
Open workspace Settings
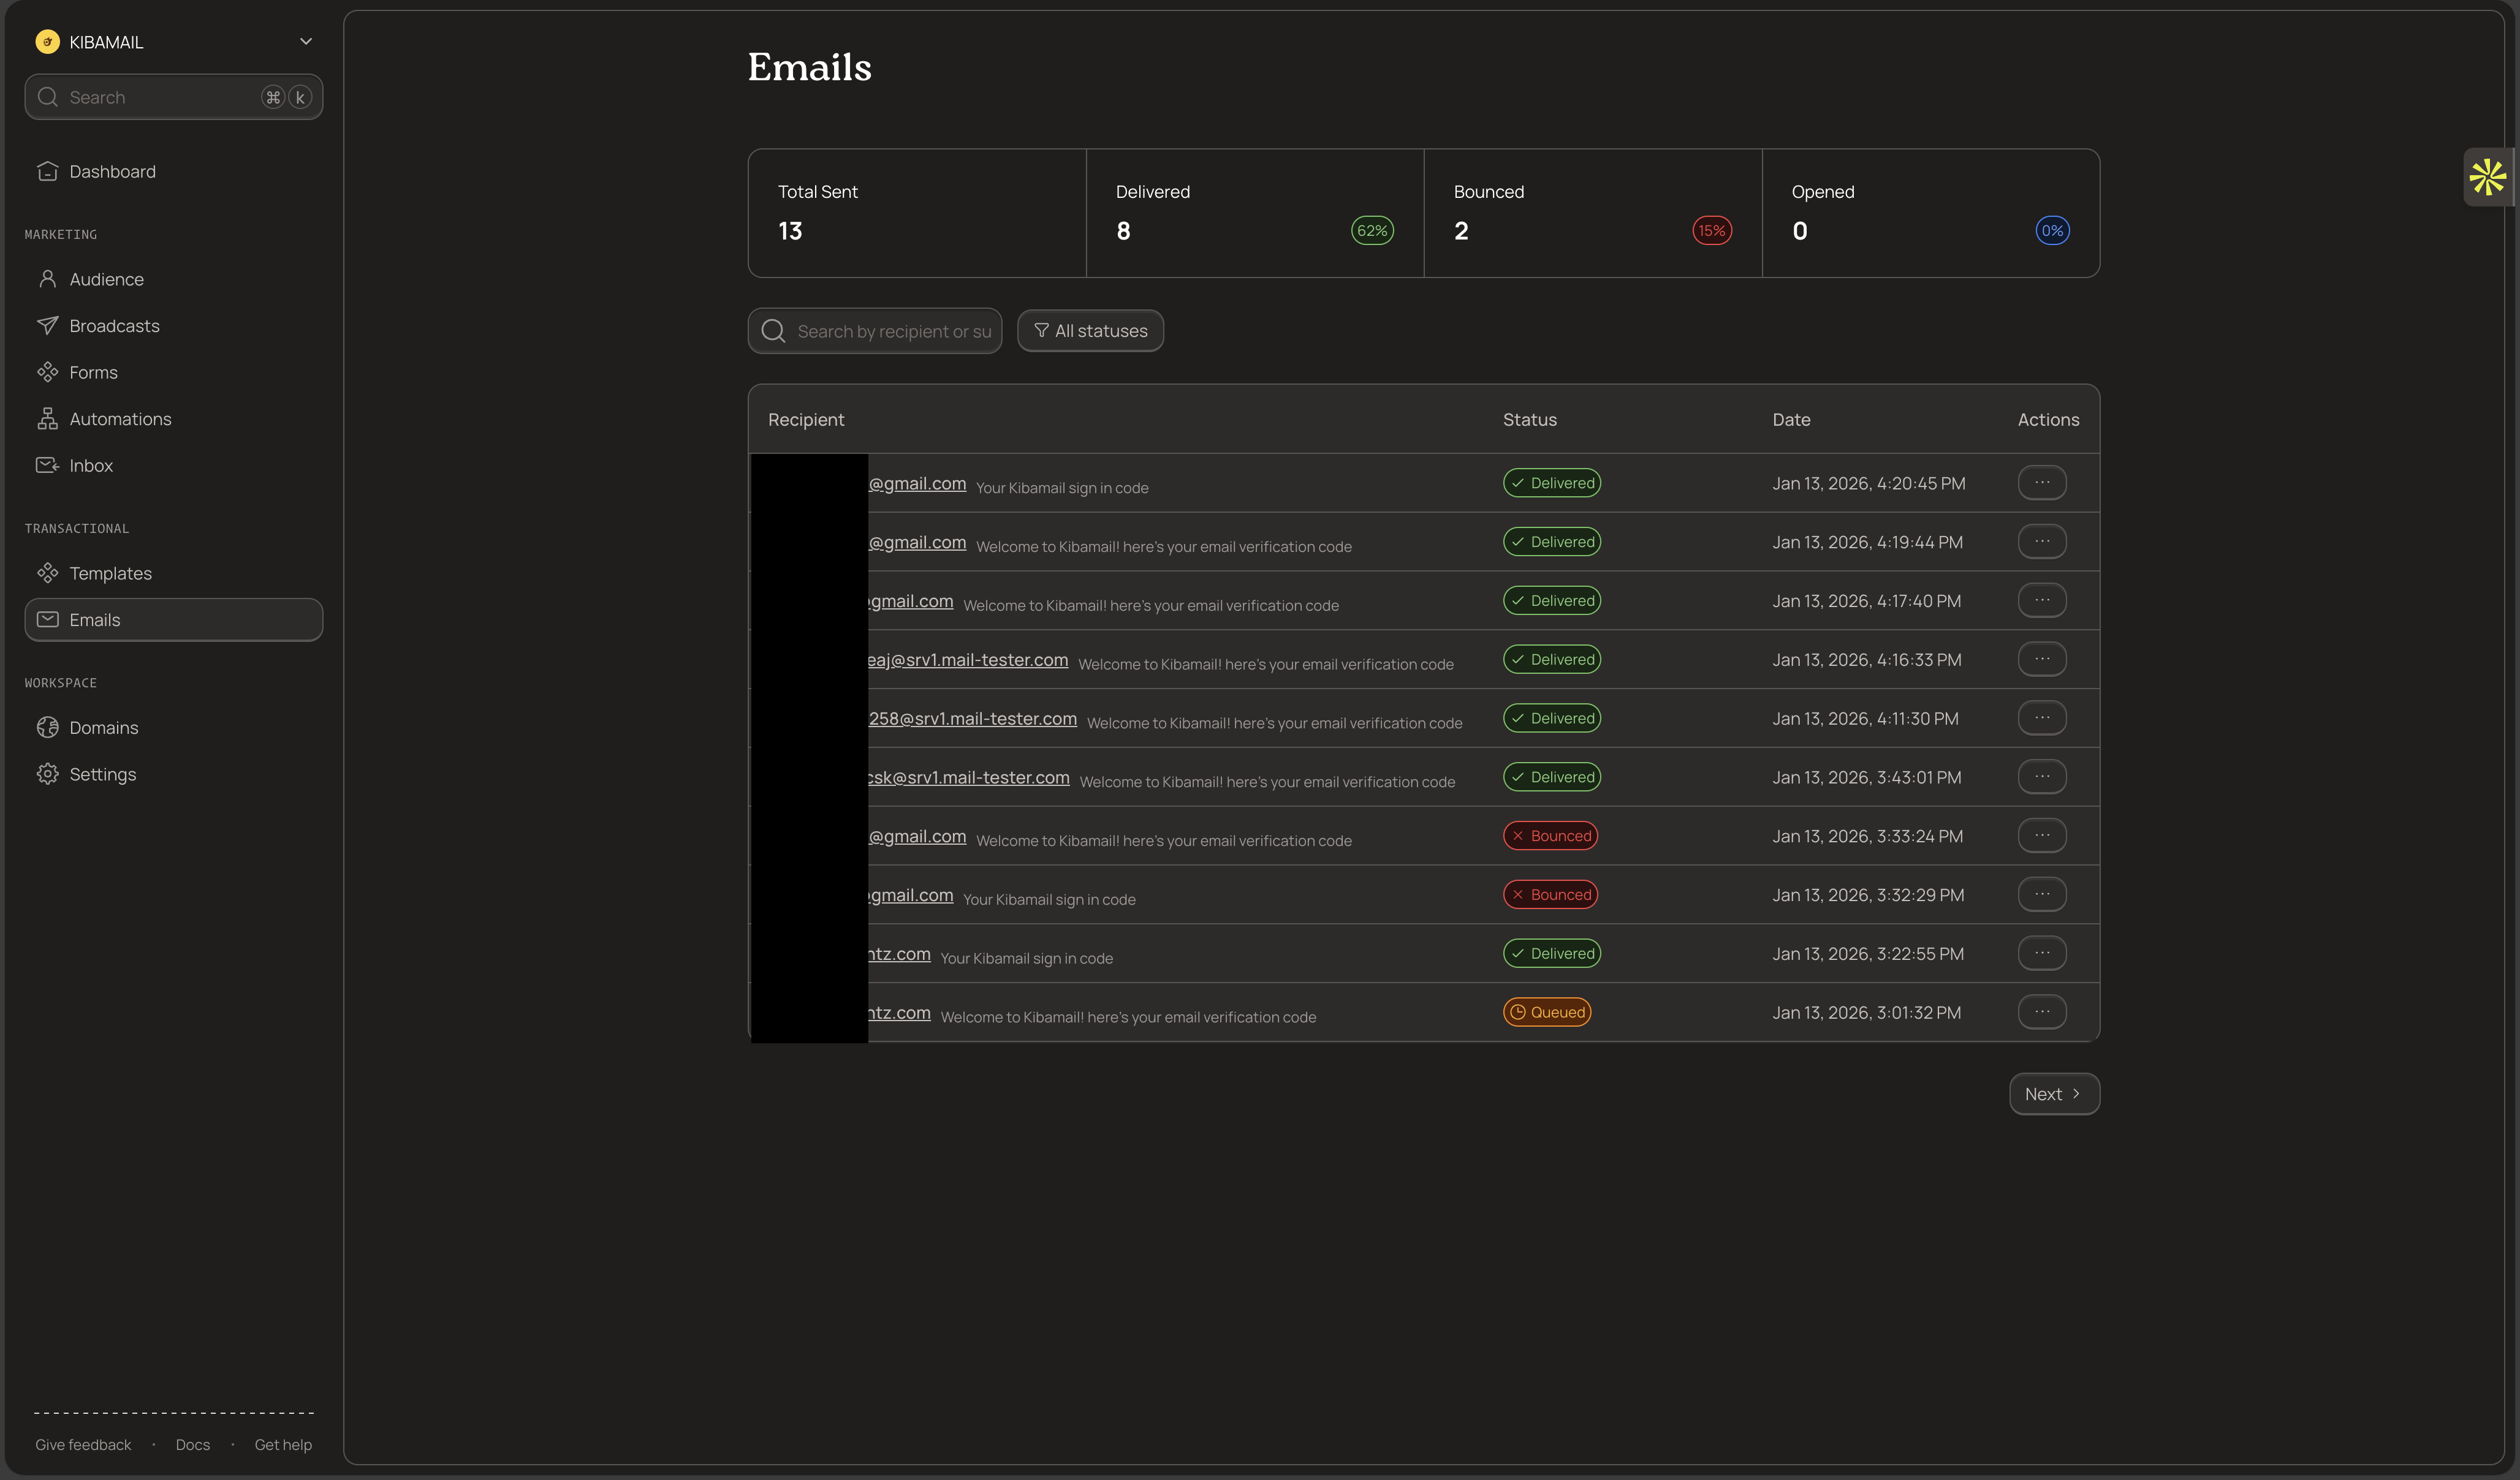point(103,774)
